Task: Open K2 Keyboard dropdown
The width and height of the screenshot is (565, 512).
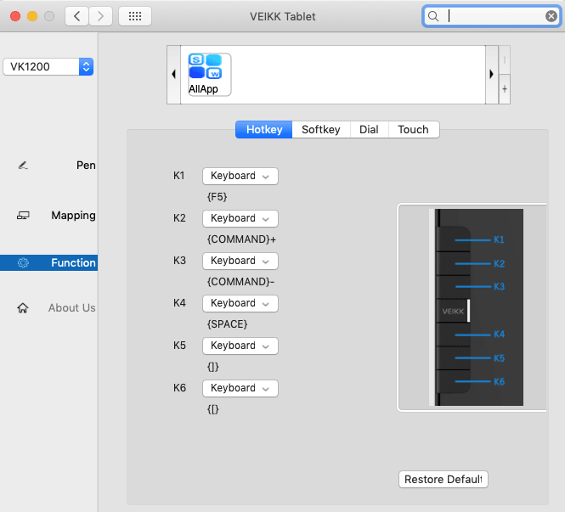Action: point(240,218)
